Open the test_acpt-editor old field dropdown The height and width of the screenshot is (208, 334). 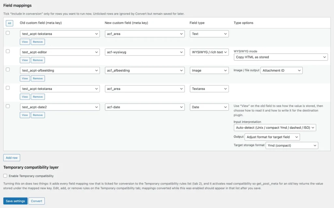tap(60, 52)
